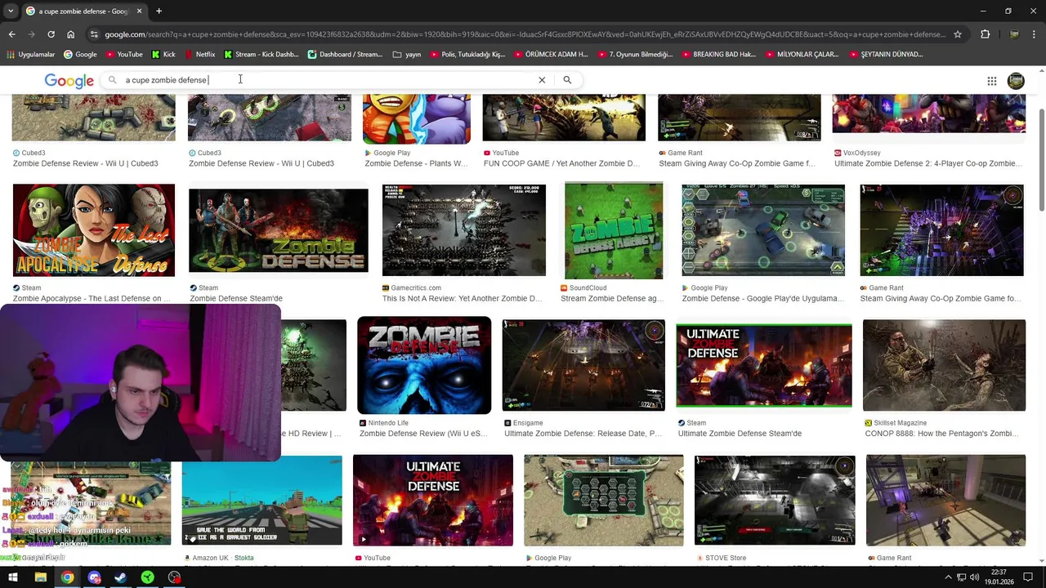The height and width of the screenshot is (588, 1046).
Task: Open the Dashboard / Stream... bookmark
Action: click(345, 55)
